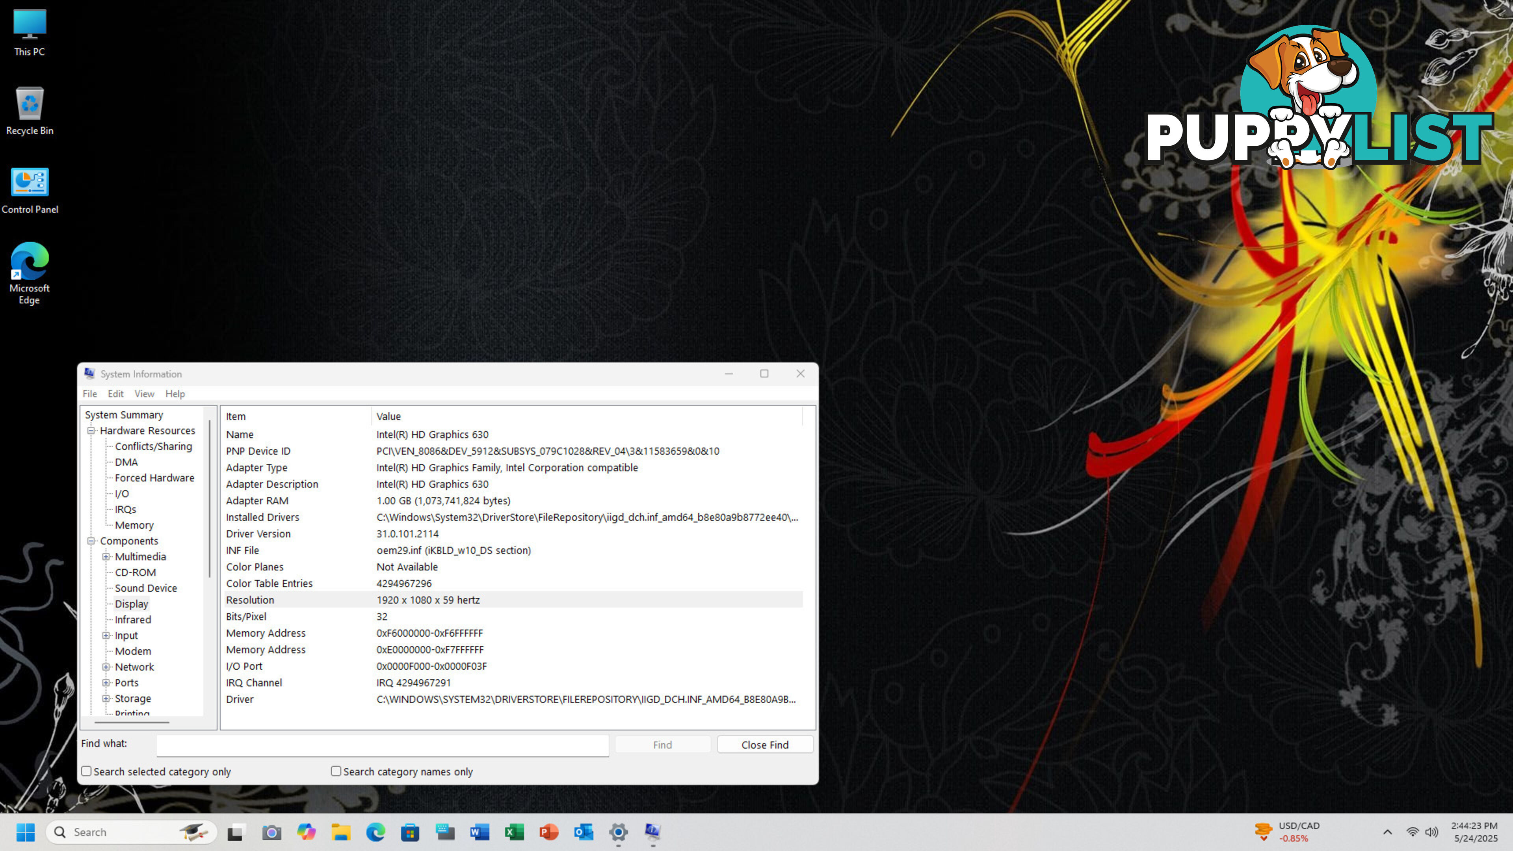Open the Windows Start menu
Screen dimensions: 1513x851
[25, 832]
